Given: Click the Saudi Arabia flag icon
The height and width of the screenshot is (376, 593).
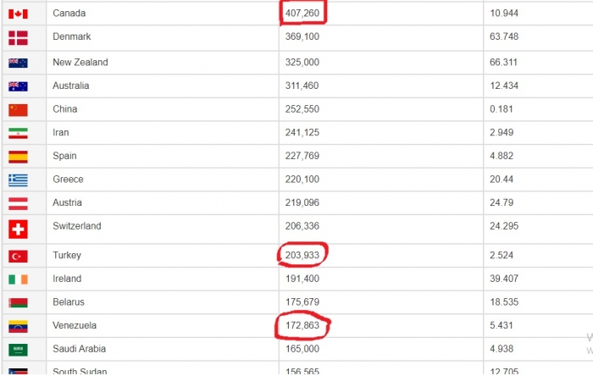Looking at the screenshot, I should pyautogui.click(x=18, y=349).
